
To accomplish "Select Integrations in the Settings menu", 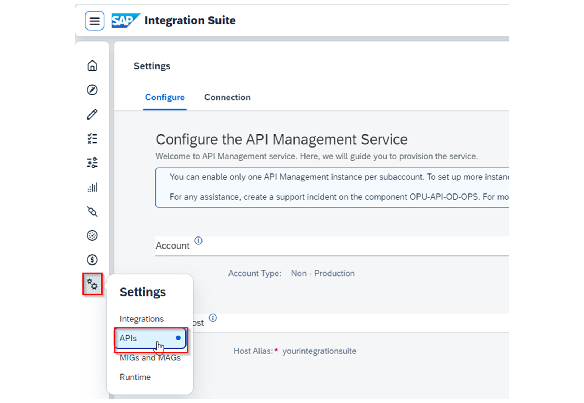I will pos(142,319).
